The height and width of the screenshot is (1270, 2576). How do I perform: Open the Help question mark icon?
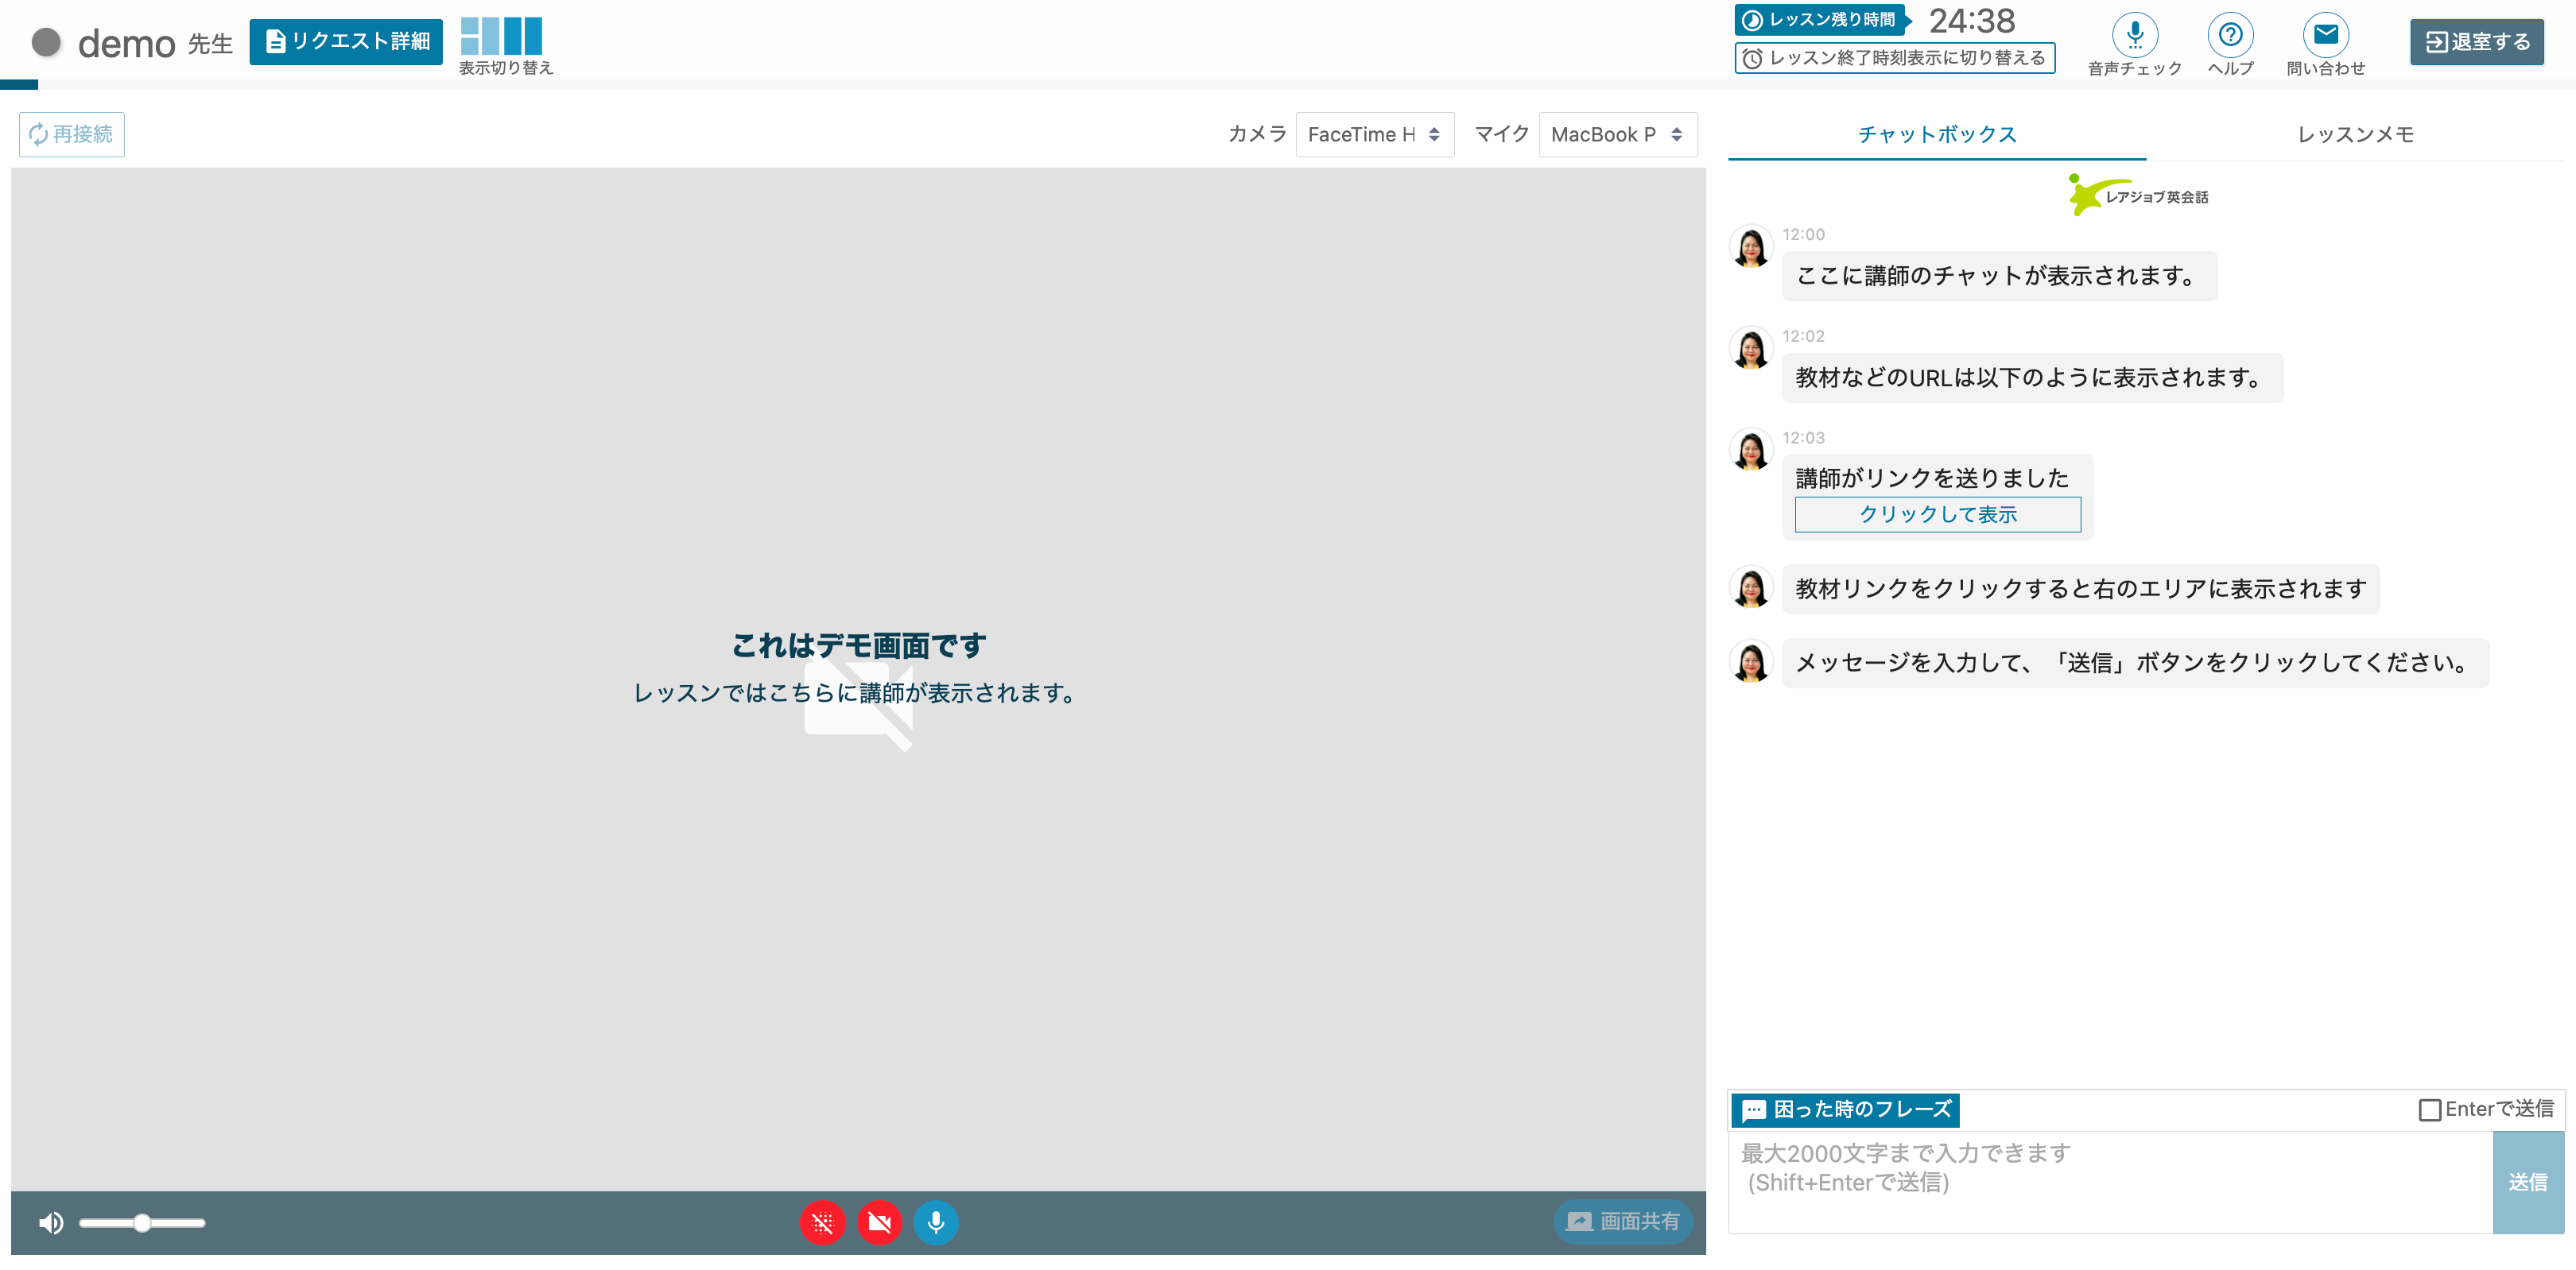(2230, 35)
